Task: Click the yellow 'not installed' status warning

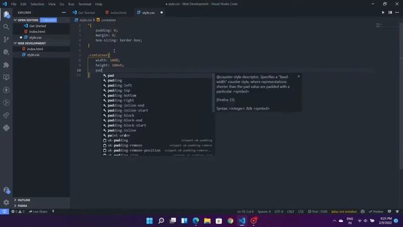Action: 344,212
